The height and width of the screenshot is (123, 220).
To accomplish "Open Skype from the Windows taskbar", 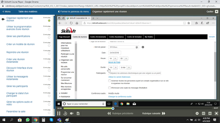I will [x=51, y=120].
